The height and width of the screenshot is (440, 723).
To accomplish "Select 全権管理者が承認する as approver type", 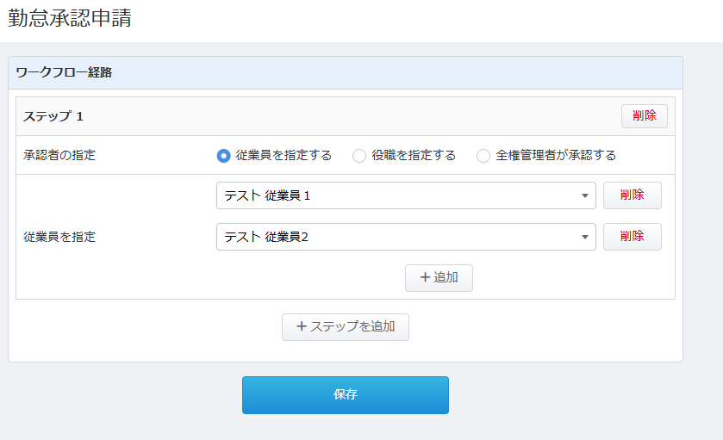I will (483, 156).
